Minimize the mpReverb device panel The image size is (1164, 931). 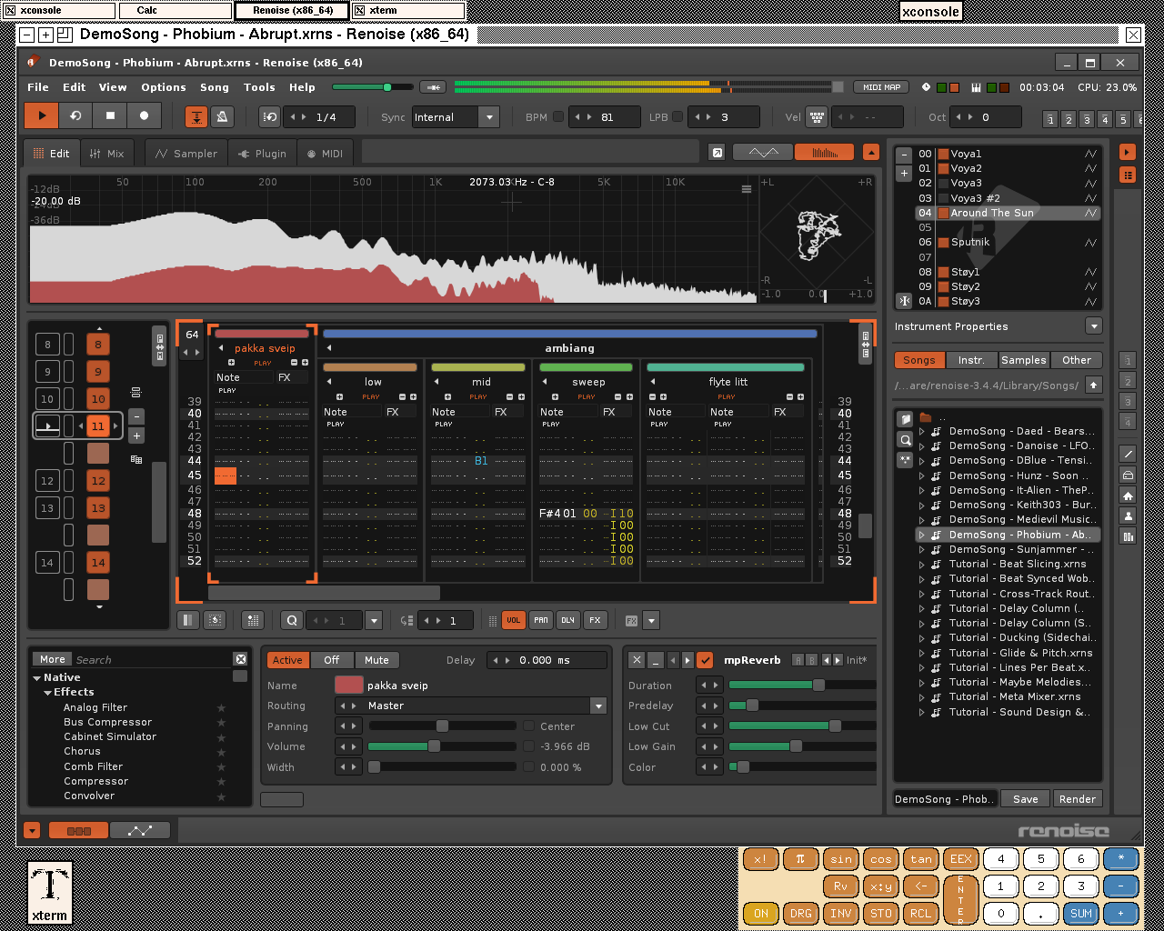point(655,660)
